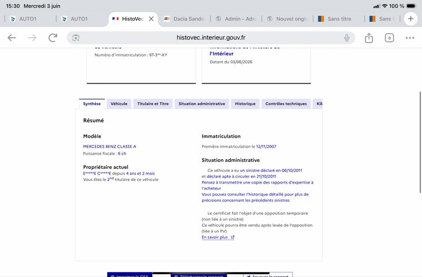Image resolution: width=422 pixels, height=277 pixels.
Task: Open the tab overview showing 8 tabs
Action: pyautogui.click(x=389, y=38)
